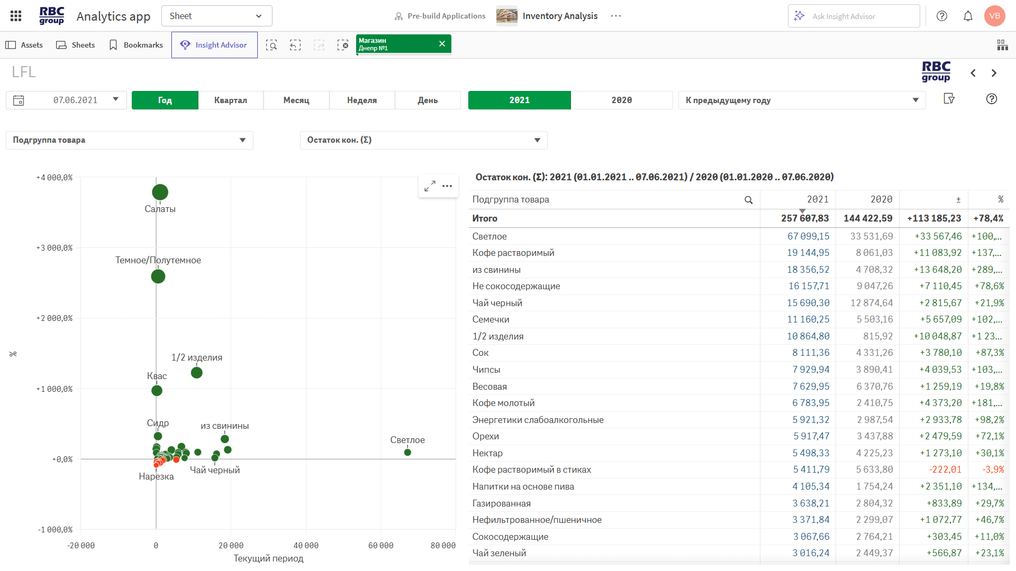Open smart search in selections bar

[x=271, y=45]
